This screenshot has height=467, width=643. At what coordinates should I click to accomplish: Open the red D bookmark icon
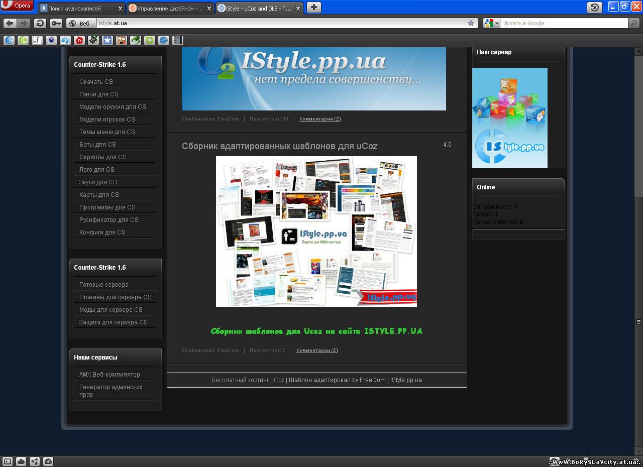click(x=79, y=41)
